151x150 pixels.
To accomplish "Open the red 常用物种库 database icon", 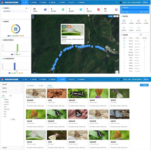I will coord(138,21).
